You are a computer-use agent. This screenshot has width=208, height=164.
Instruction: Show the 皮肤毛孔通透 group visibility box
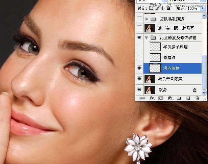tap(139, 19)
